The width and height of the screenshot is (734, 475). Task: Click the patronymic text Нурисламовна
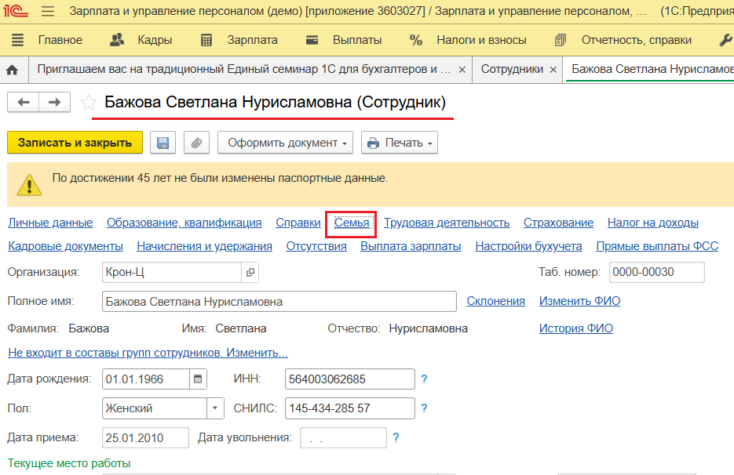pos(429,328)
